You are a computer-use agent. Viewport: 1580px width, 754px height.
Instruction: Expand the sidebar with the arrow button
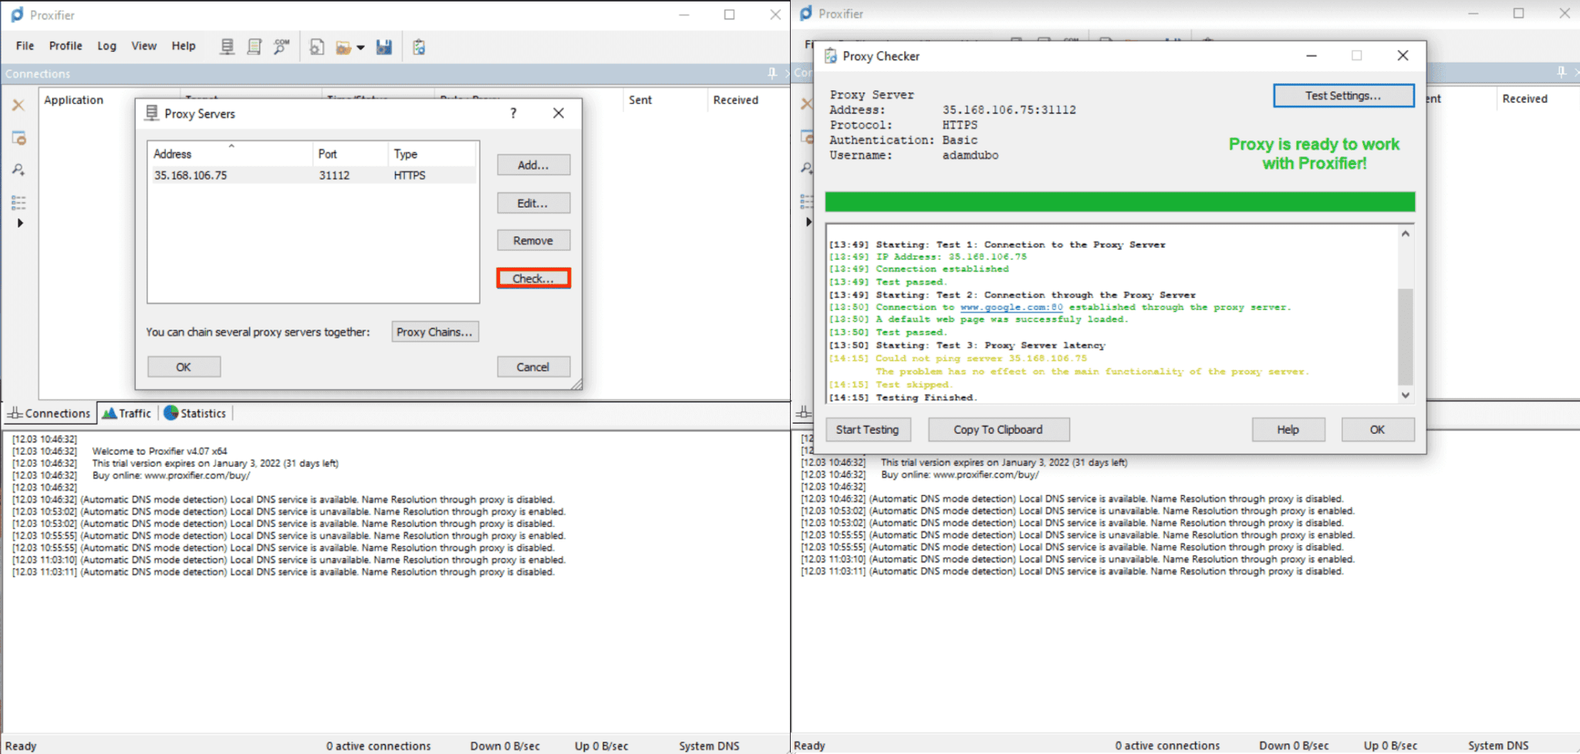(x=20, y=222)
